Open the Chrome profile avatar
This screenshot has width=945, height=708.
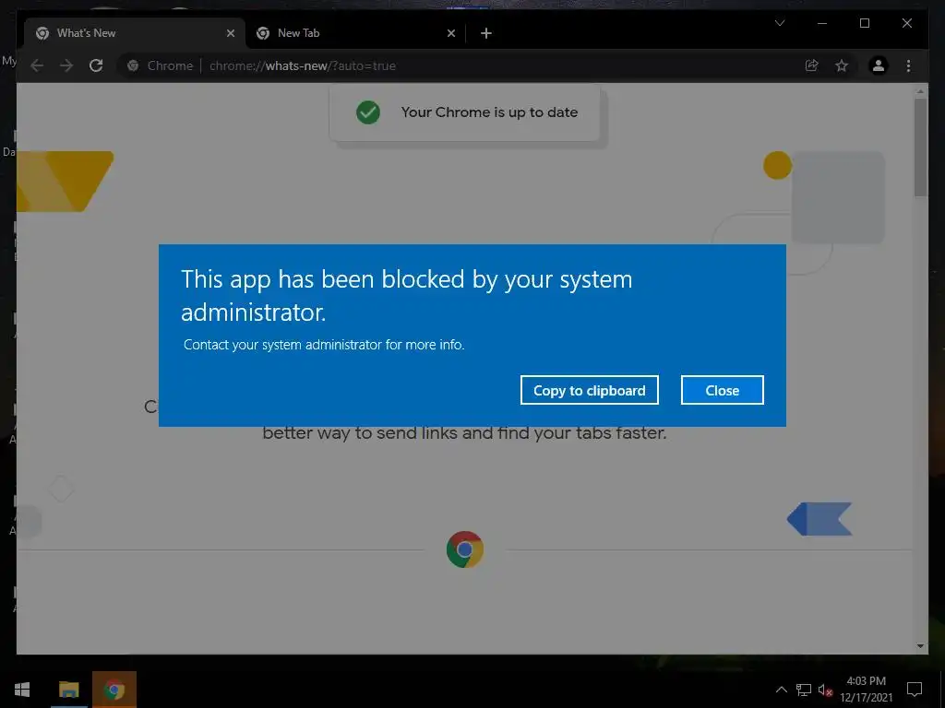click(x=879, y=65)
